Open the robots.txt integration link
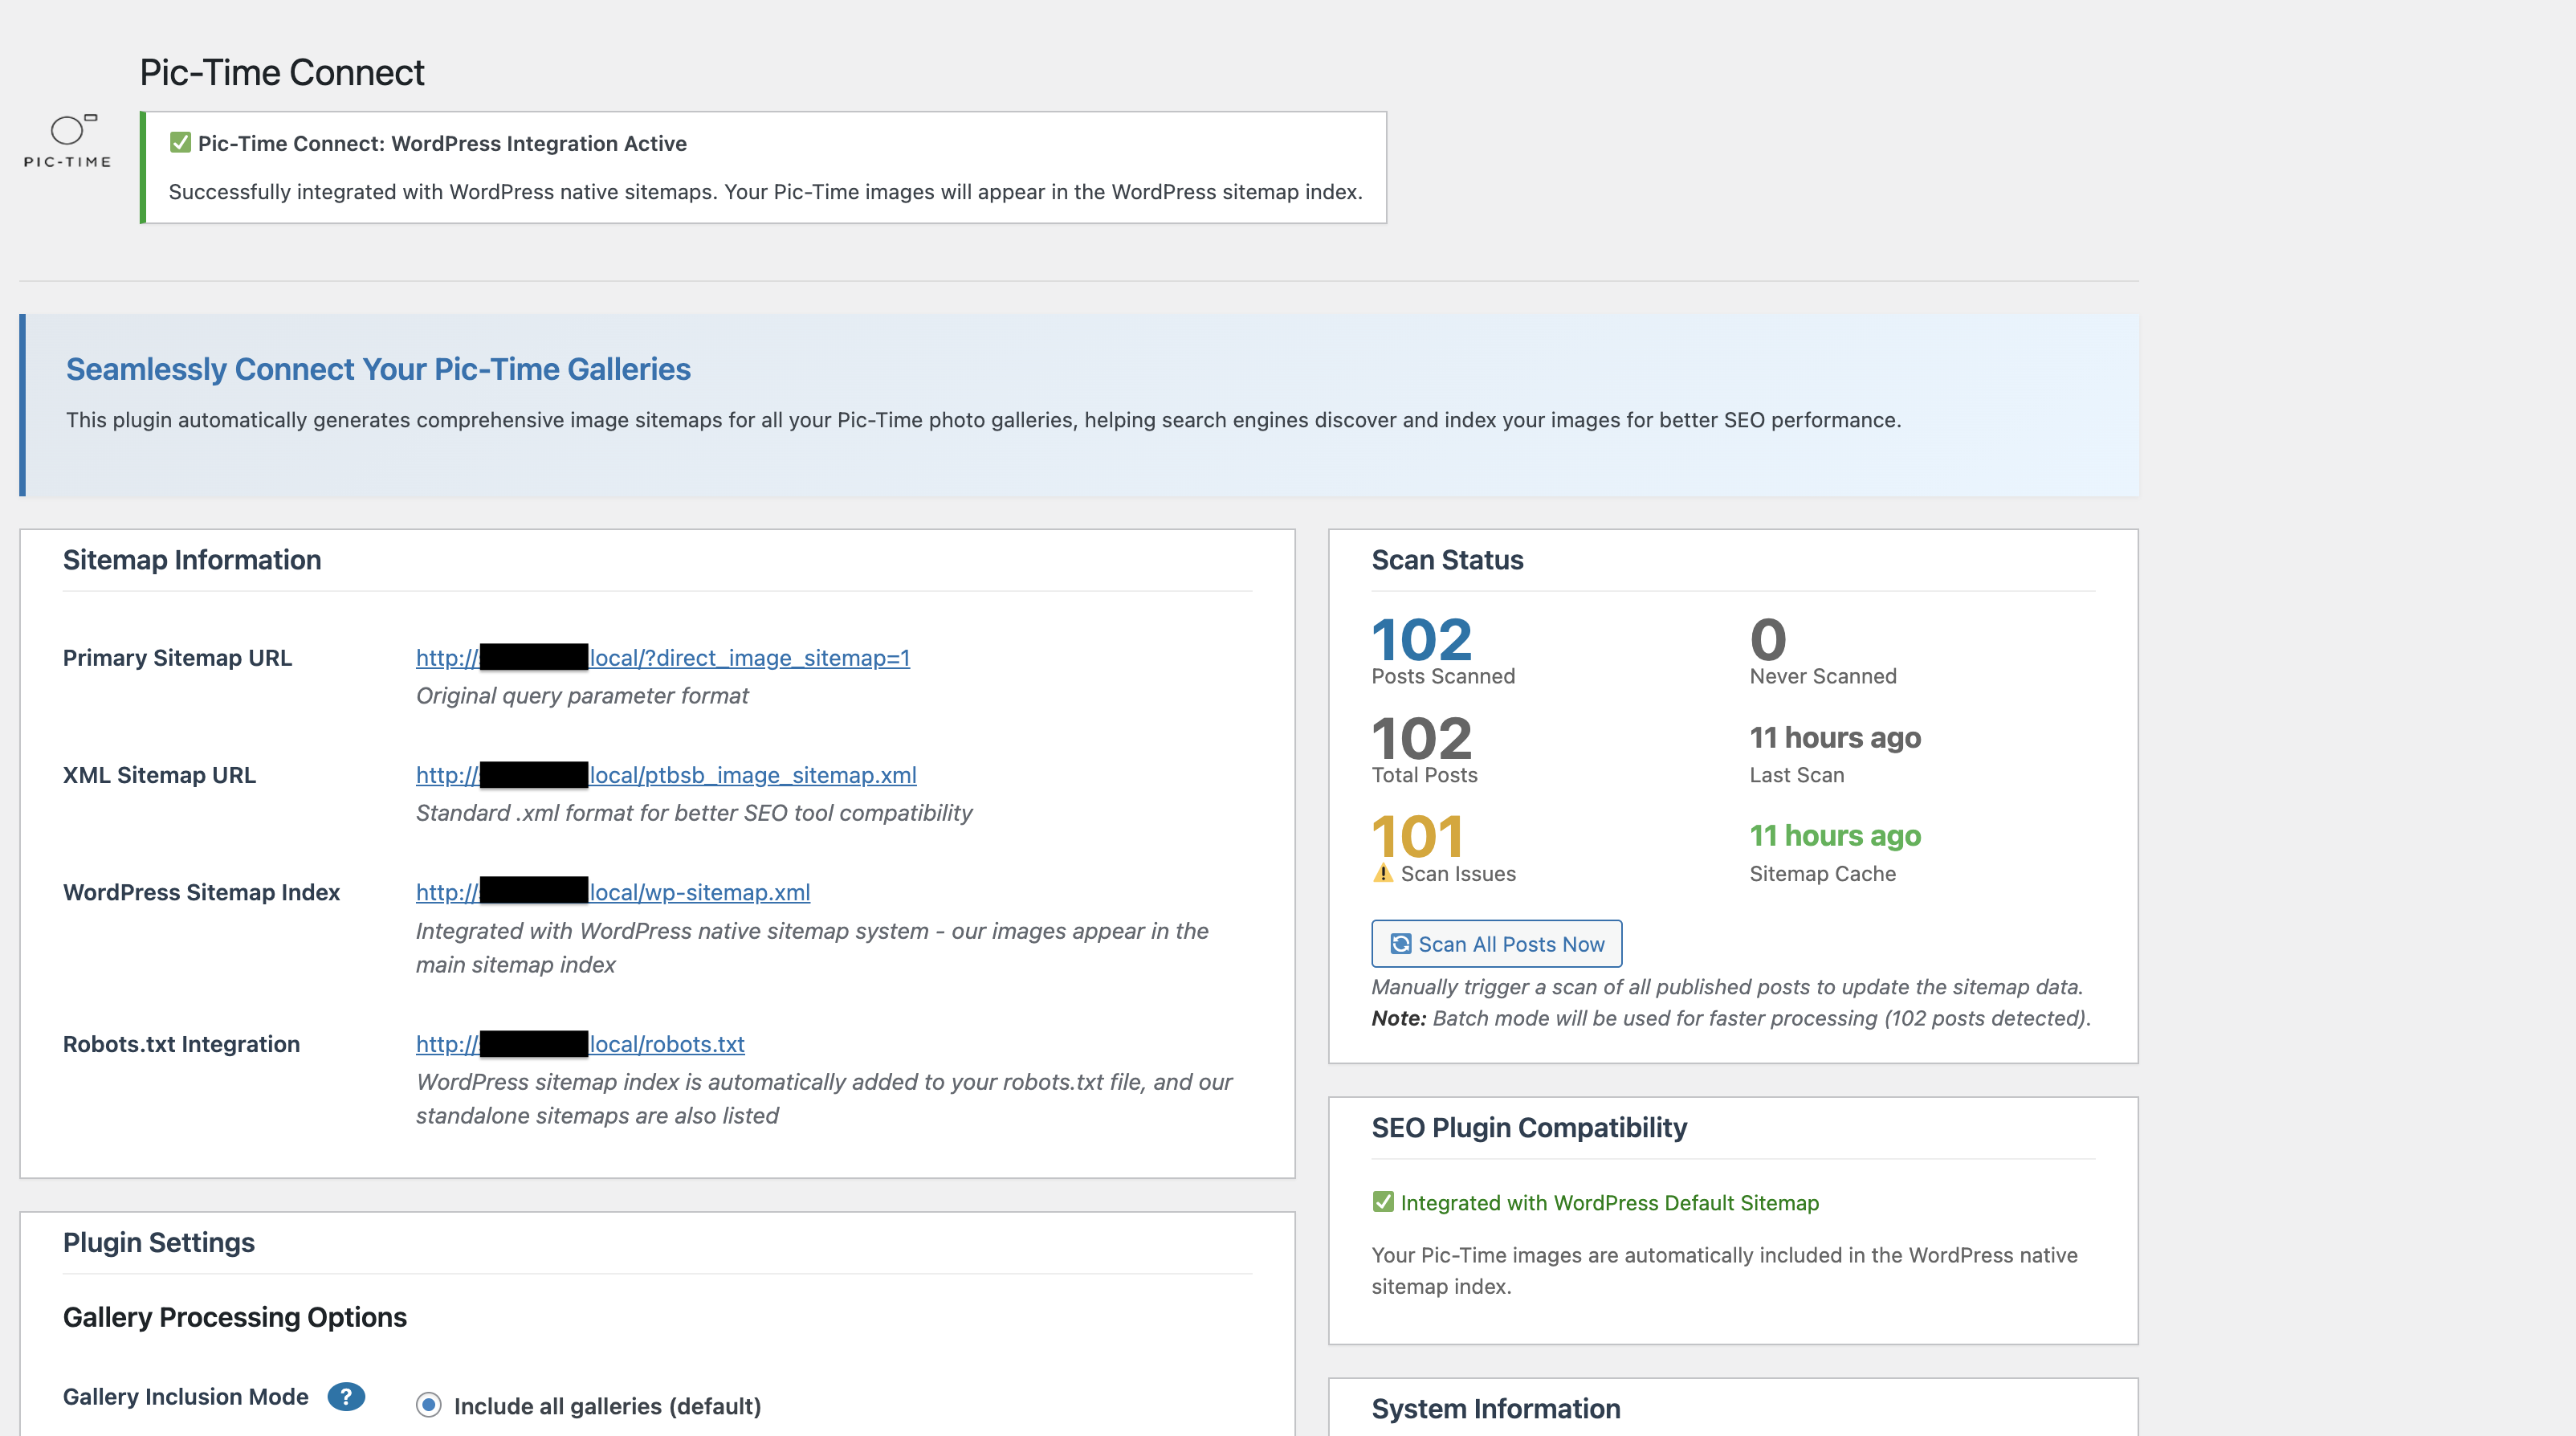This screenshot has height=1436, width=2576. pos(579,1044)
